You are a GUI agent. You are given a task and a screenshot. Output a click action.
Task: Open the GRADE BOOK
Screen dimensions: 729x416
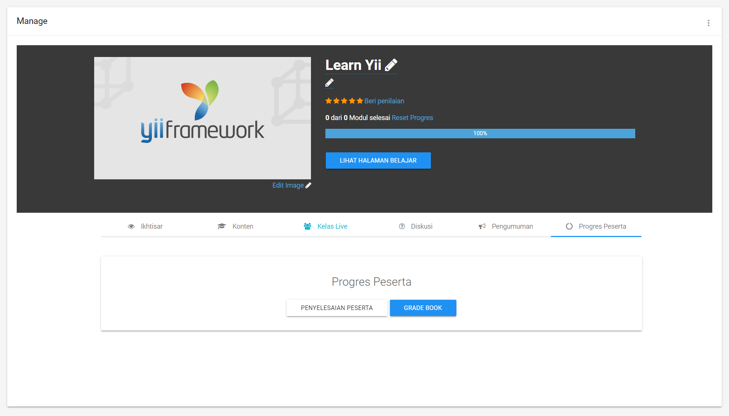pos(423,308)
